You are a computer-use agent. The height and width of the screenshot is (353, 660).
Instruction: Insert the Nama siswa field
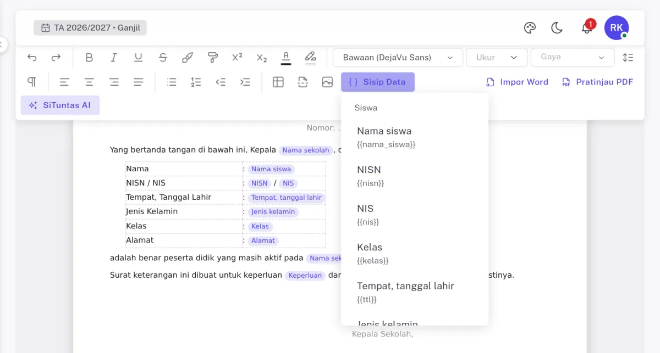click(x=415, y=137)
